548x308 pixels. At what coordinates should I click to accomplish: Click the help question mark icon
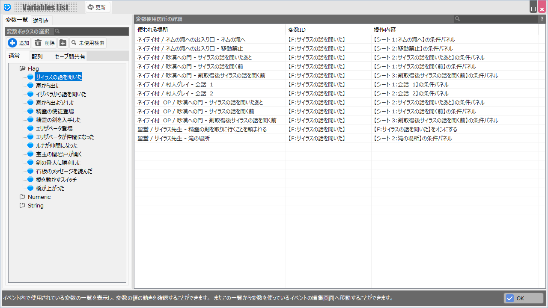tap(542, 19)
